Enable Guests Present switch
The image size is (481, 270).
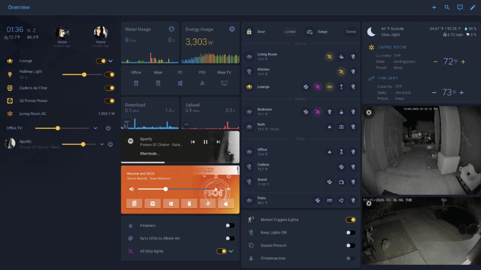(350, 246)
